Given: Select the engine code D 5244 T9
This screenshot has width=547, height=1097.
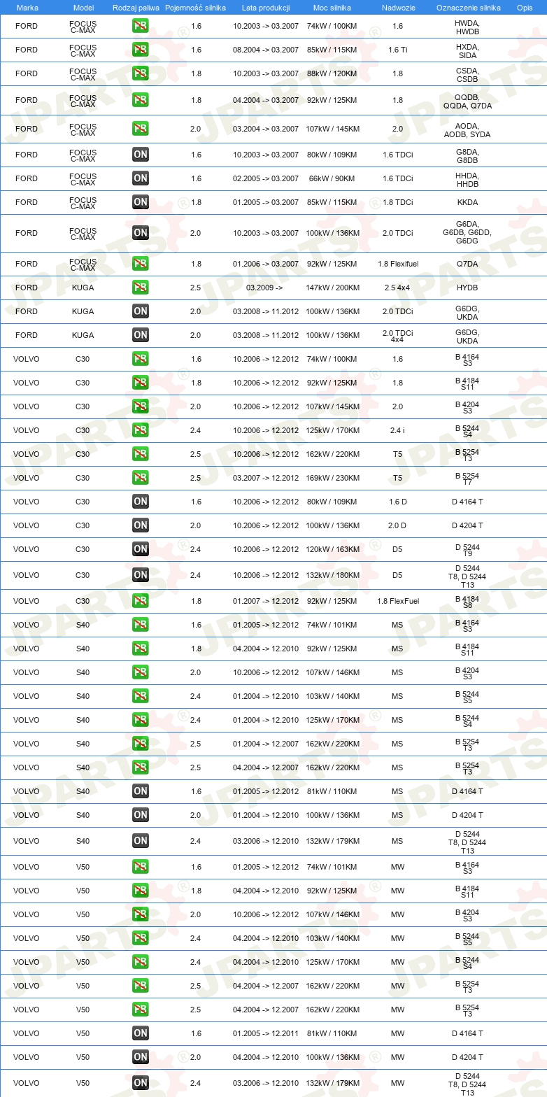Looking at the screenshot, I should click(x=467, y=550).
